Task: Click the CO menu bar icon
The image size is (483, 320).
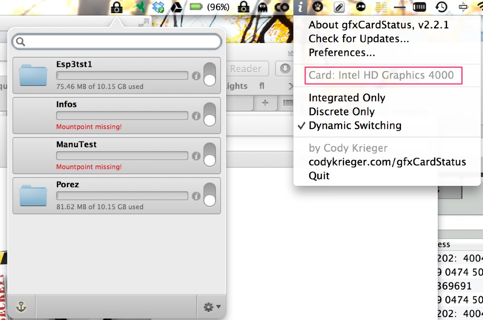Action: coord(282,8)
